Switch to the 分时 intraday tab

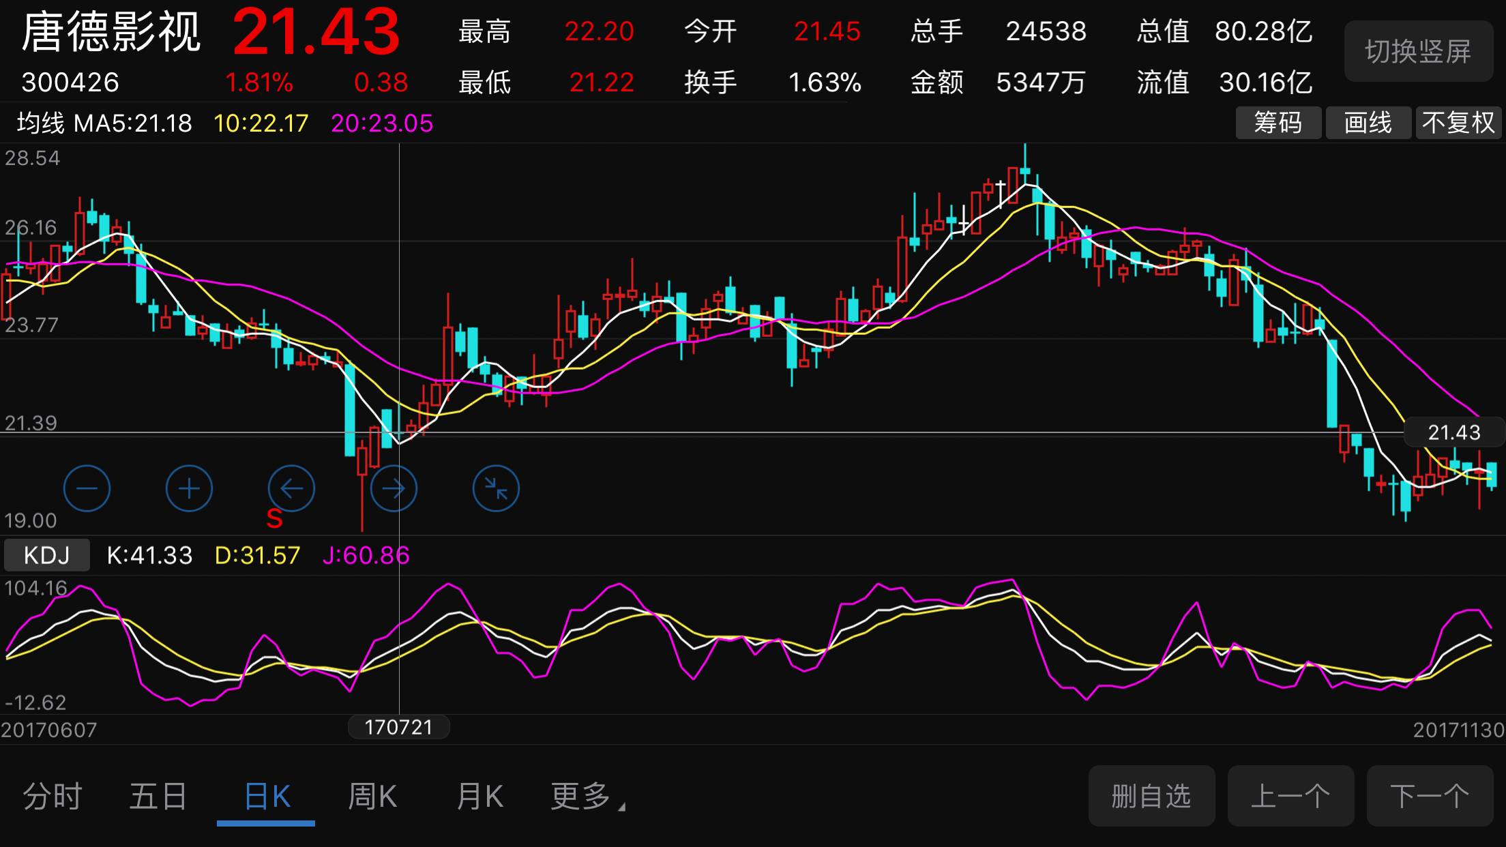tap(53, 795)
